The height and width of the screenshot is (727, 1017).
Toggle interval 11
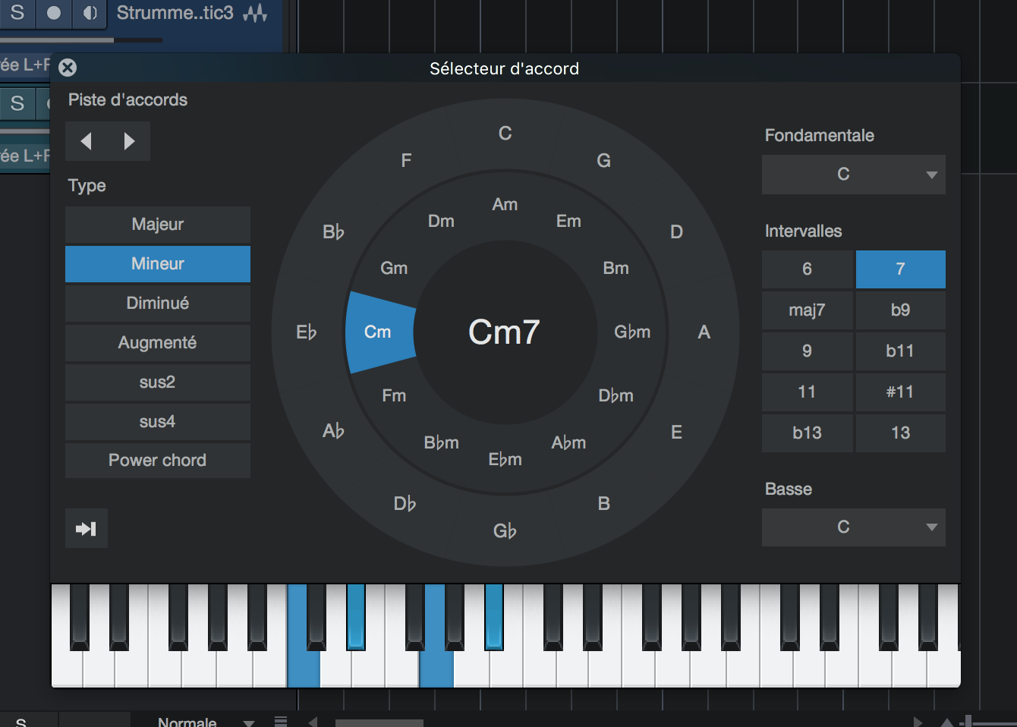[x=808, y=392]
